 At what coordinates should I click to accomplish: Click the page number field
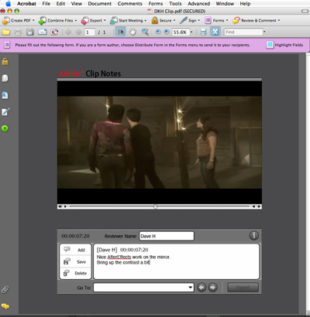90,32
